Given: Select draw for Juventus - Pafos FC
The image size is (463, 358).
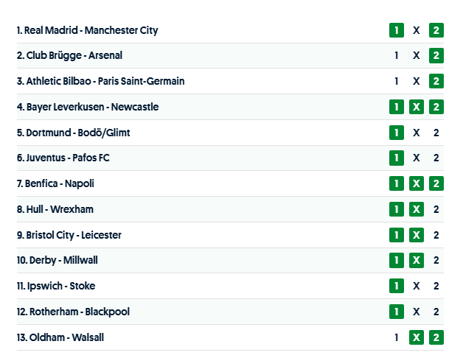Looking at the screenshot, I should click(x=417, y=158).
